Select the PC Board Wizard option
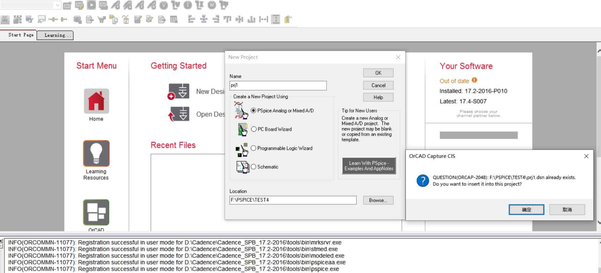The image size is (601, 273). point(254,129)
